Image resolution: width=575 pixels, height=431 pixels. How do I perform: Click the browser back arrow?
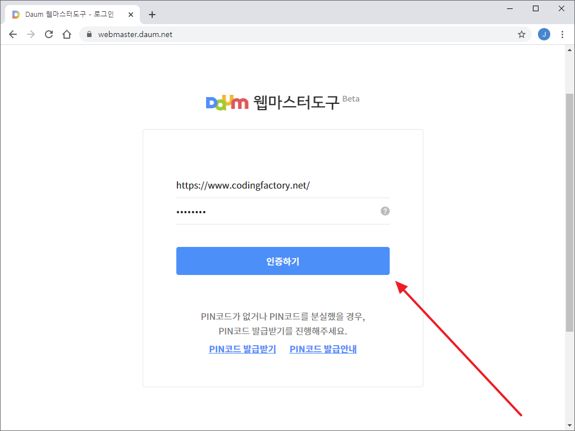pos(13,34)
